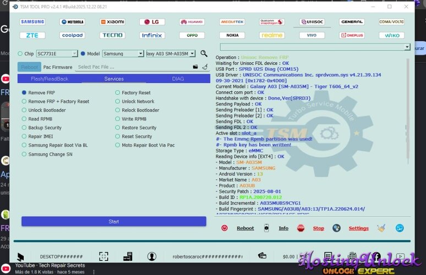Clear log with bottom broom icon
The height and width of the screenshot is (275, 426).
[381, 228]
